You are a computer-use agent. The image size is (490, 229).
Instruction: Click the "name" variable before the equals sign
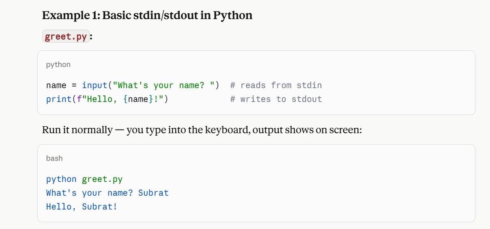[x=56, y=85]
